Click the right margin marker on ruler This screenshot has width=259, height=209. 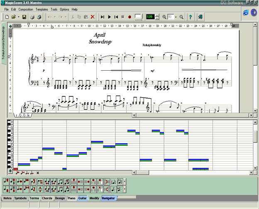tap(232, 25)
